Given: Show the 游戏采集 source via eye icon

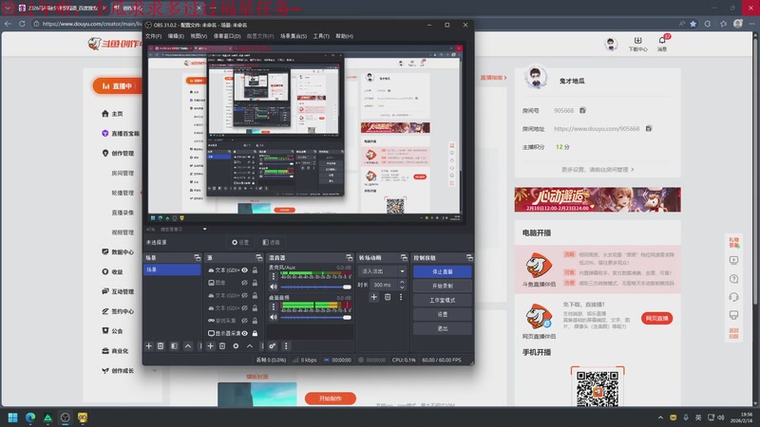Looking at the screenshot, I should (245, 321).
